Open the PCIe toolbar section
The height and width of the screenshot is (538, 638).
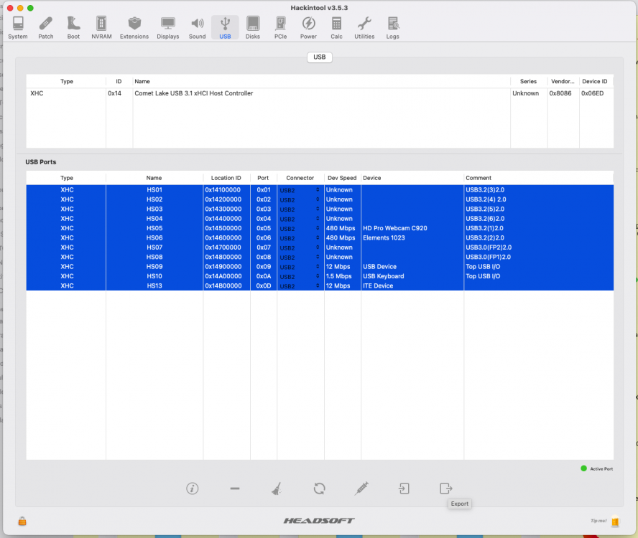280,28
